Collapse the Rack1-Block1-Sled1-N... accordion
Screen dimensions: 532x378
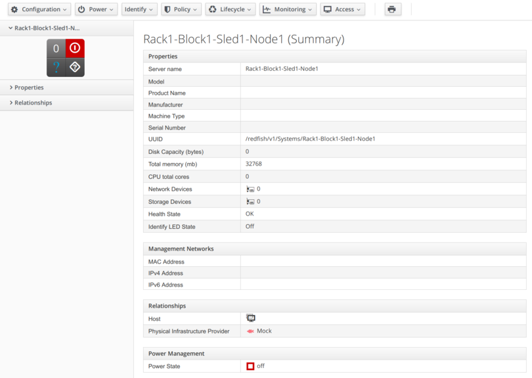pos(46,28)
